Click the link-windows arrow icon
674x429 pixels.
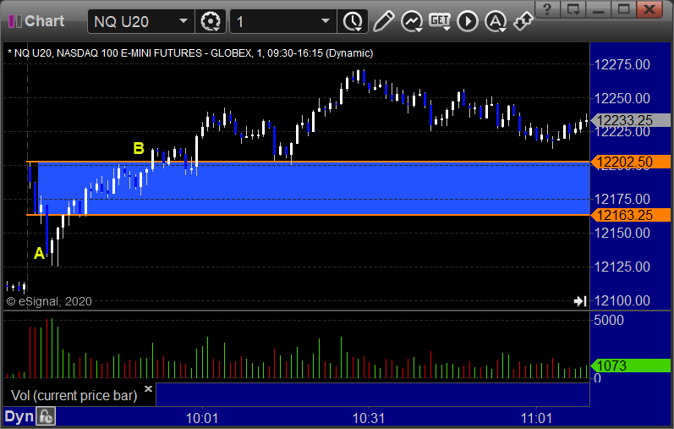point(523,21)
